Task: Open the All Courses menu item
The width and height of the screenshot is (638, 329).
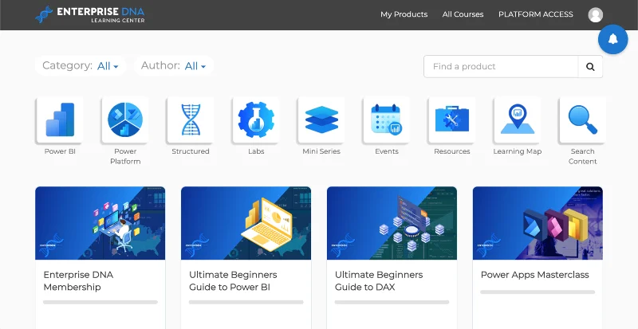Action: pos(463,14)
